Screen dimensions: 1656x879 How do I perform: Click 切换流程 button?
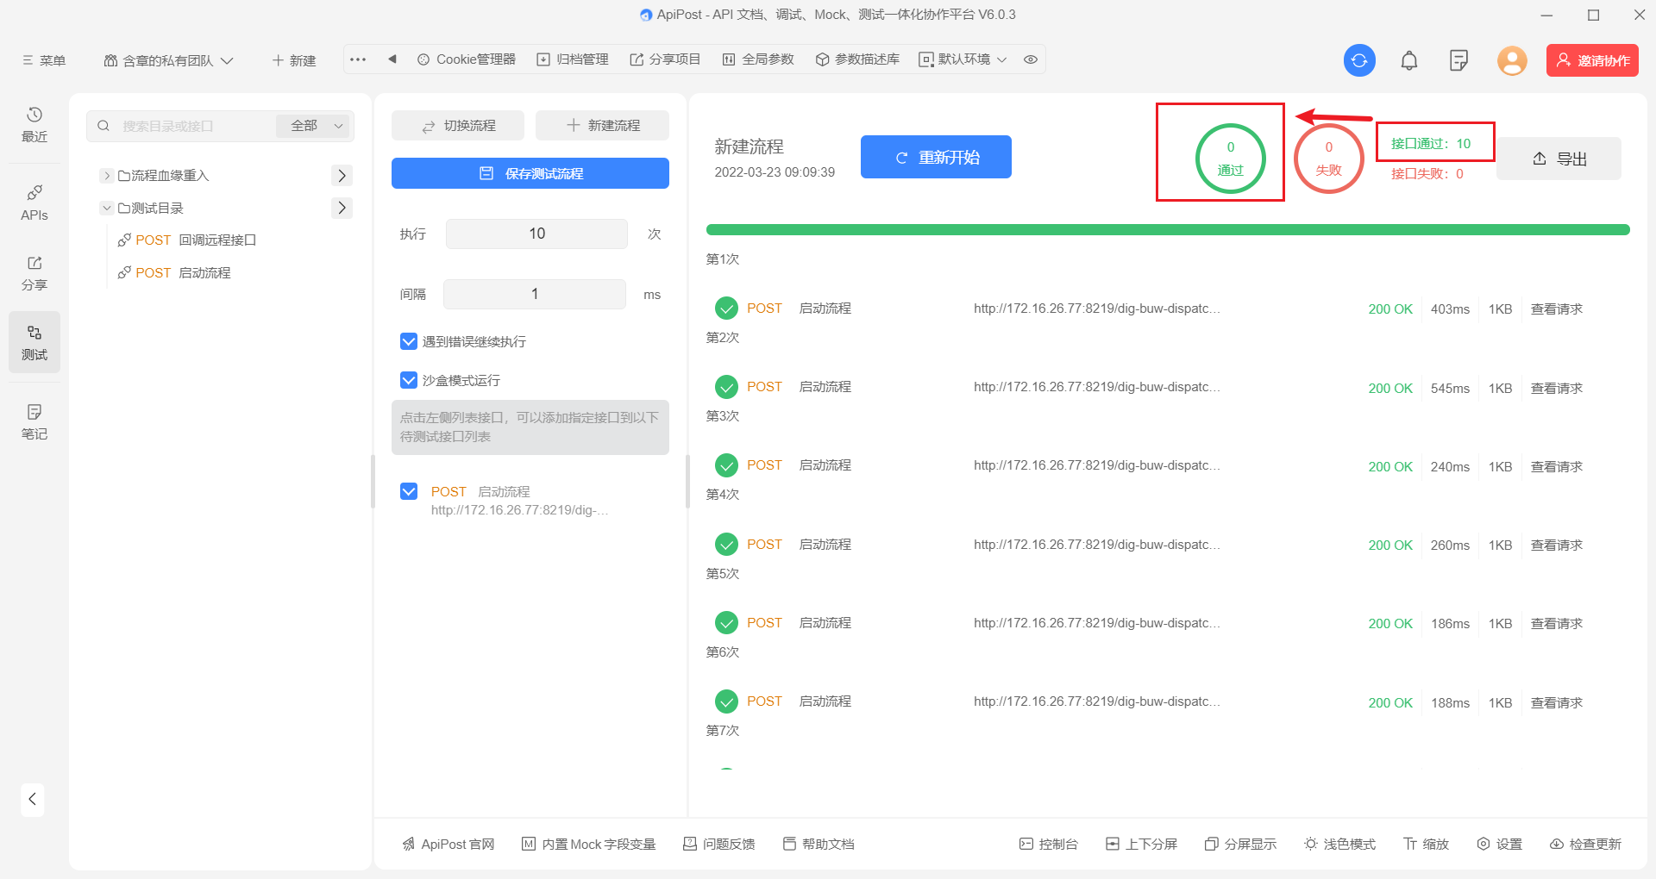[x=458, y=126]
